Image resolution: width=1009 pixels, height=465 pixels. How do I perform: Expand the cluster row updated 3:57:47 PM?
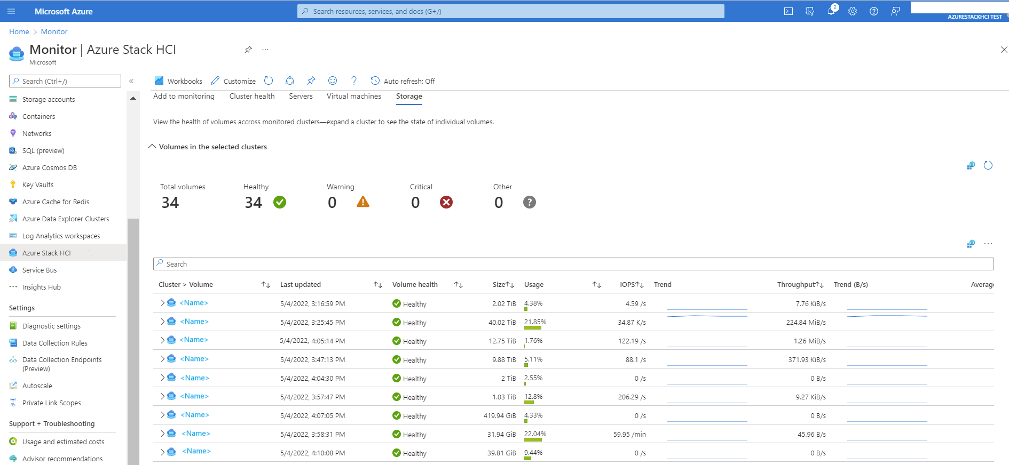[162, 396]
